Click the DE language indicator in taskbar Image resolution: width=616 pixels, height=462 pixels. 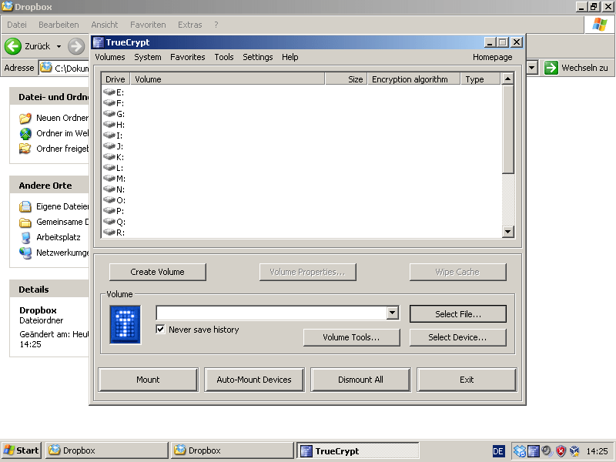tap(498, 451)
